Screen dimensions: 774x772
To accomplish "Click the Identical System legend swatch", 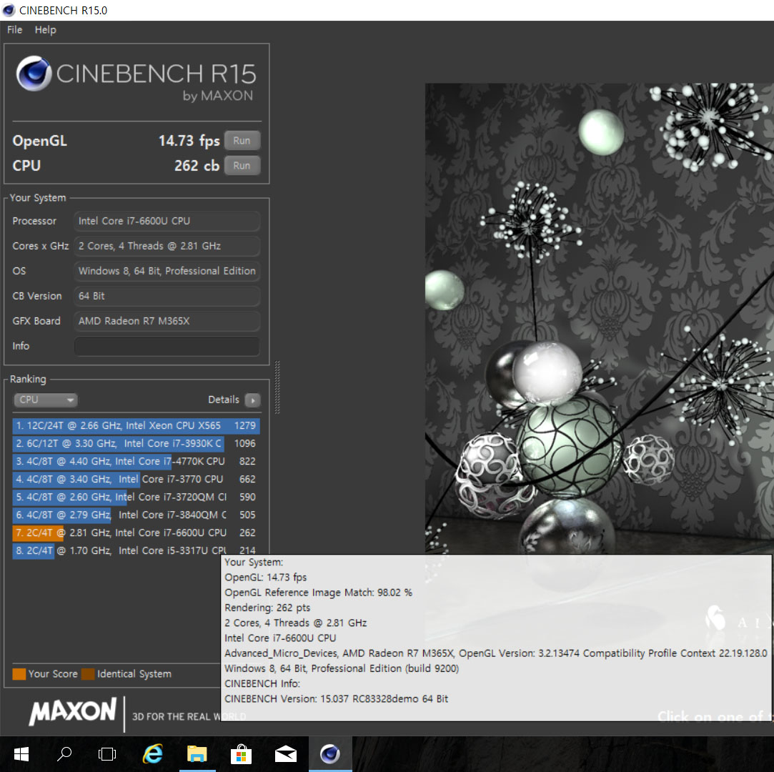I will click(x=88, y=674).
